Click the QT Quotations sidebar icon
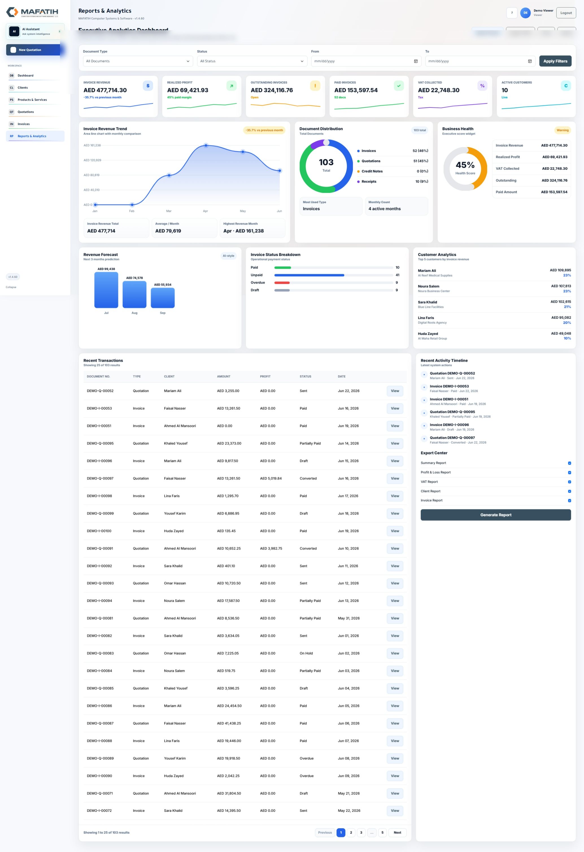This screenshot has height=852, width=584. coord(11,112)
